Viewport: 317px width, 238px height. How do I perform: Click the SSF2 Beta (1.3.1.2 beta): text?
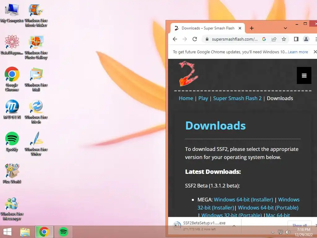tap(212, 186)
